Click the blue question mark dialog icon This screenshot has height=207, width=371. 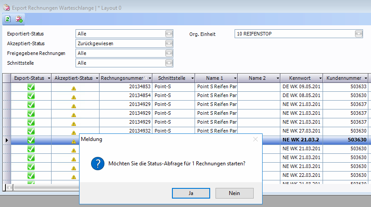point(97,163)
